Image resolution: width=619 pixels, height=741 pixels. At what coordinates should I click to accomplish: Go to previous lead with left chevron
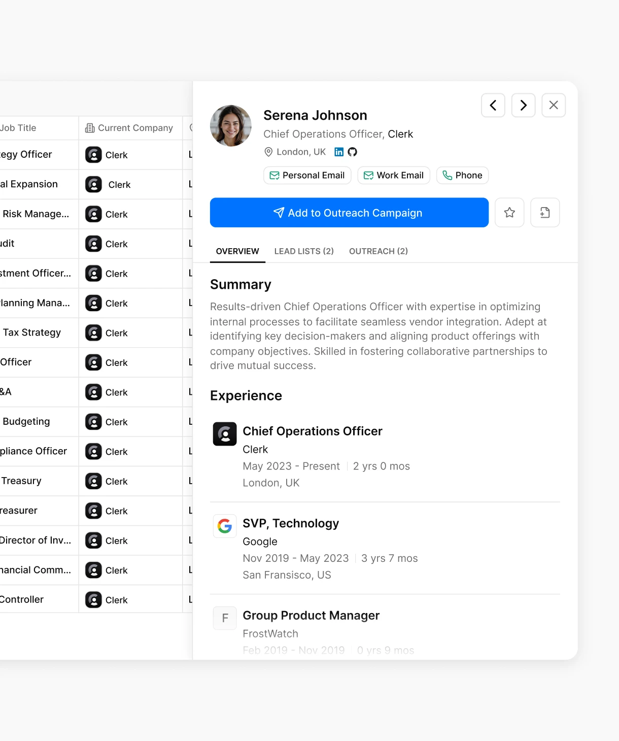click(493, 105)
